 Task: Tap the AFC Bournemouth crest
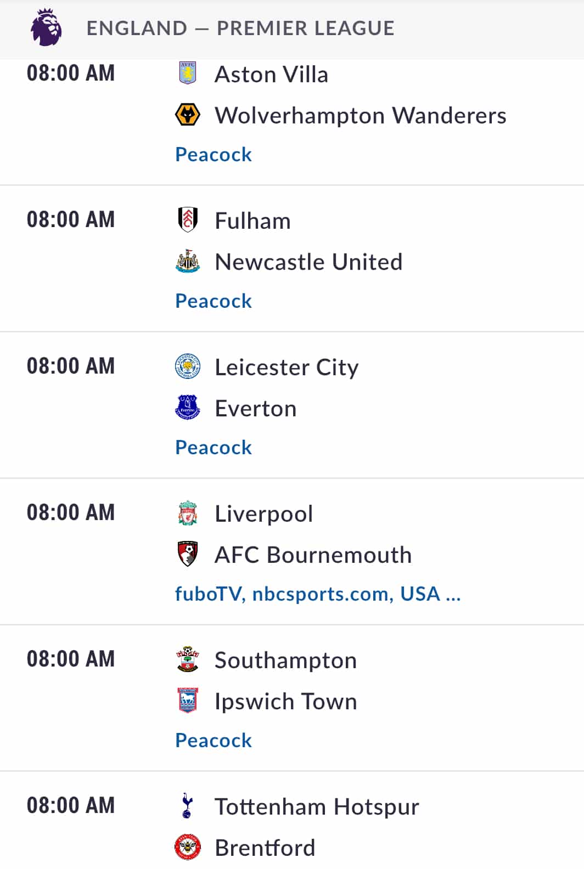point(188,554)
